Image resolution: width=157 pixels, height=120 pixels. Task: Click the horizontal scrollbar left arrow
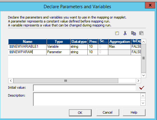point(11,81)
